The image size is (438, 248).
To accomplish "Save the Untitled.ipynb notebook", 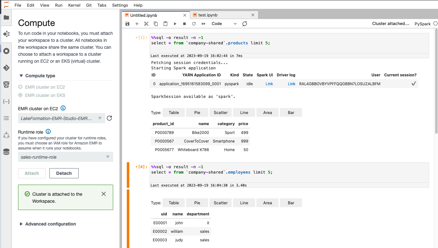I will [127, 23].
